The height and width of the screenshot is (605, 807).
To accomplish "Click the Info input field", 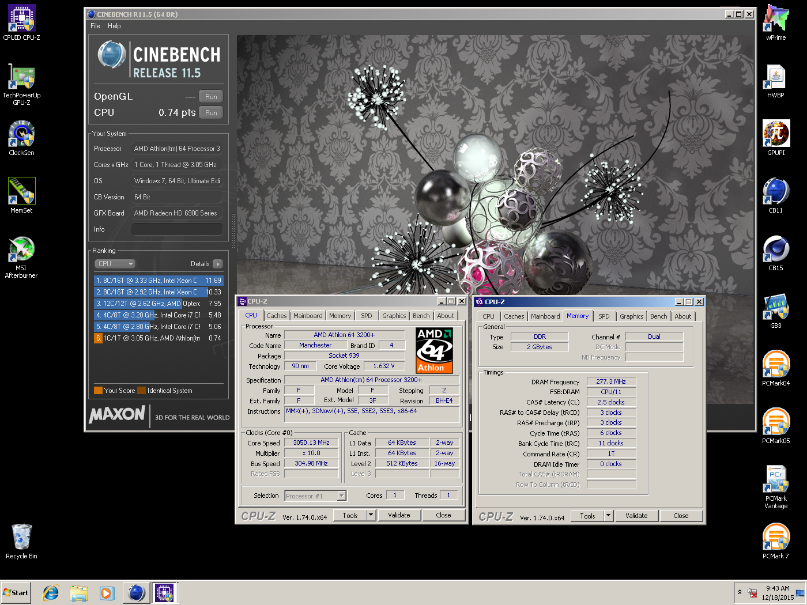I will (x=177, y=229).
